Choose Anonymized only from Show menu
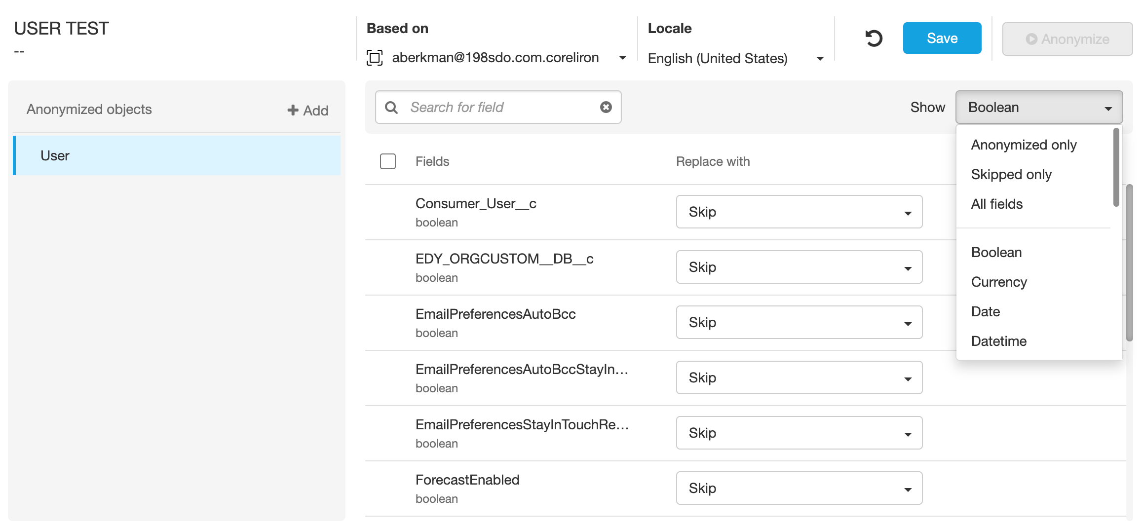Image resolution: width=1143 pixels, height=527 pixels. tap(1034, 145)
